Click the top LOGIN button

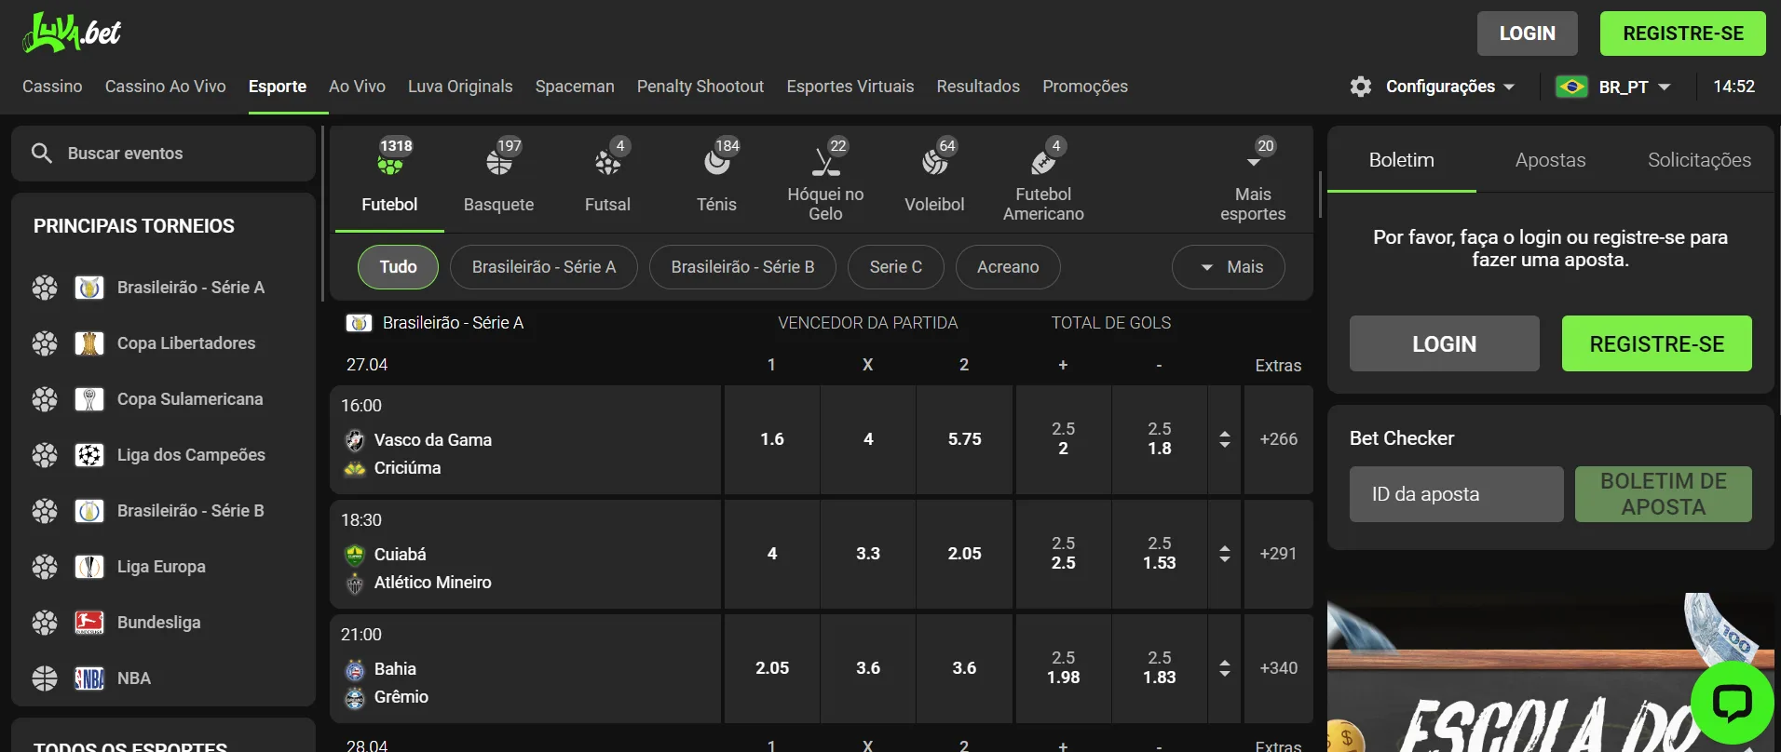click(x=1528, y=34)
